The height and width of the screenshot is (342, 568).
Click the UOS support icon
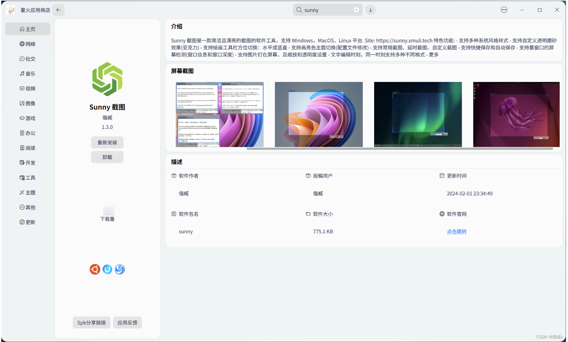107,269
